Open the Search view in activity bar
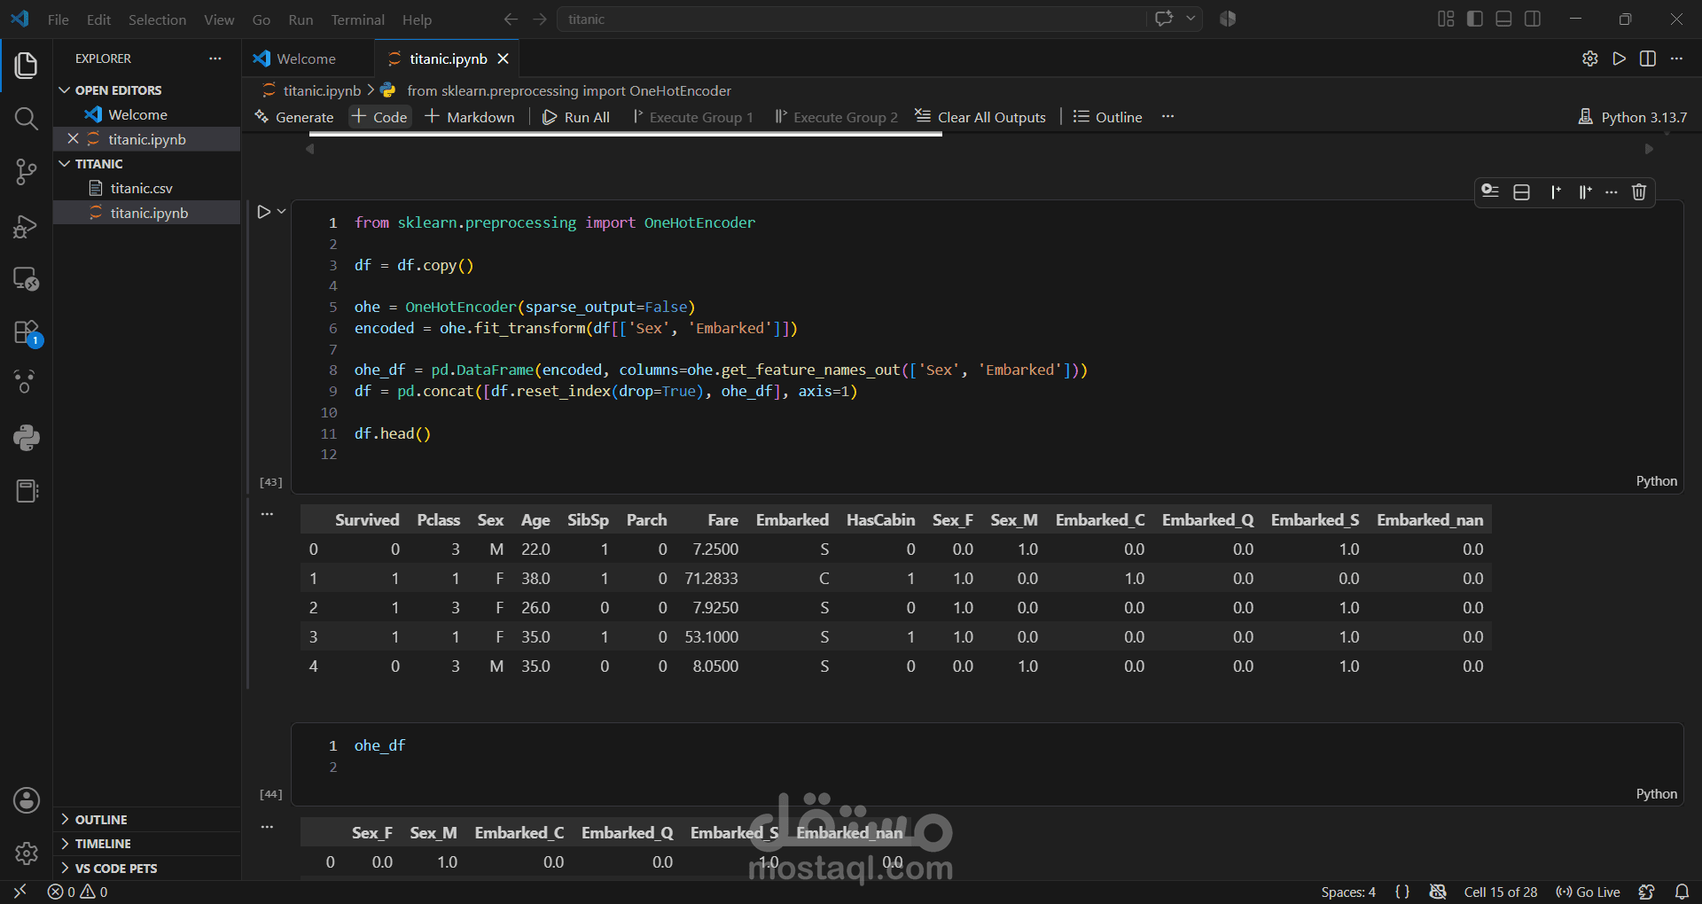Viewport: 1702px width, 904px height. click(x=27, y=119)
